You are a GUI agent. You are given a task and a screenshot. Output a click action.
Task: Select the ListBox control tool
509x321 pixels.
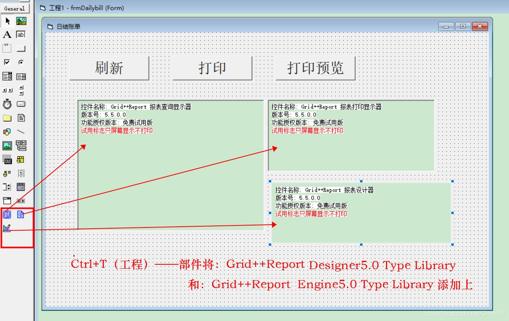pyautogui.click(x=21, y=76)
